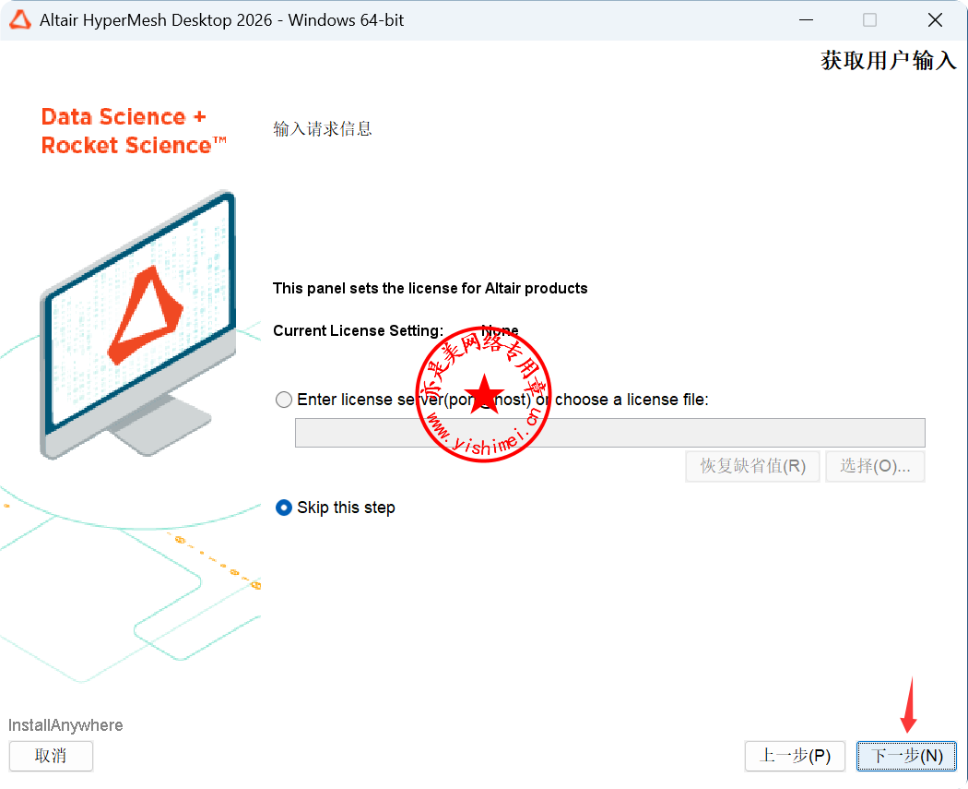Click the red arrow pointing at next button
This screenshot has width=968, height=789.
909,704
